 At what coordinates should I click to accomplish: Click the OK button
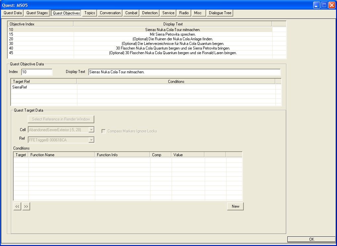click(312, 239)
